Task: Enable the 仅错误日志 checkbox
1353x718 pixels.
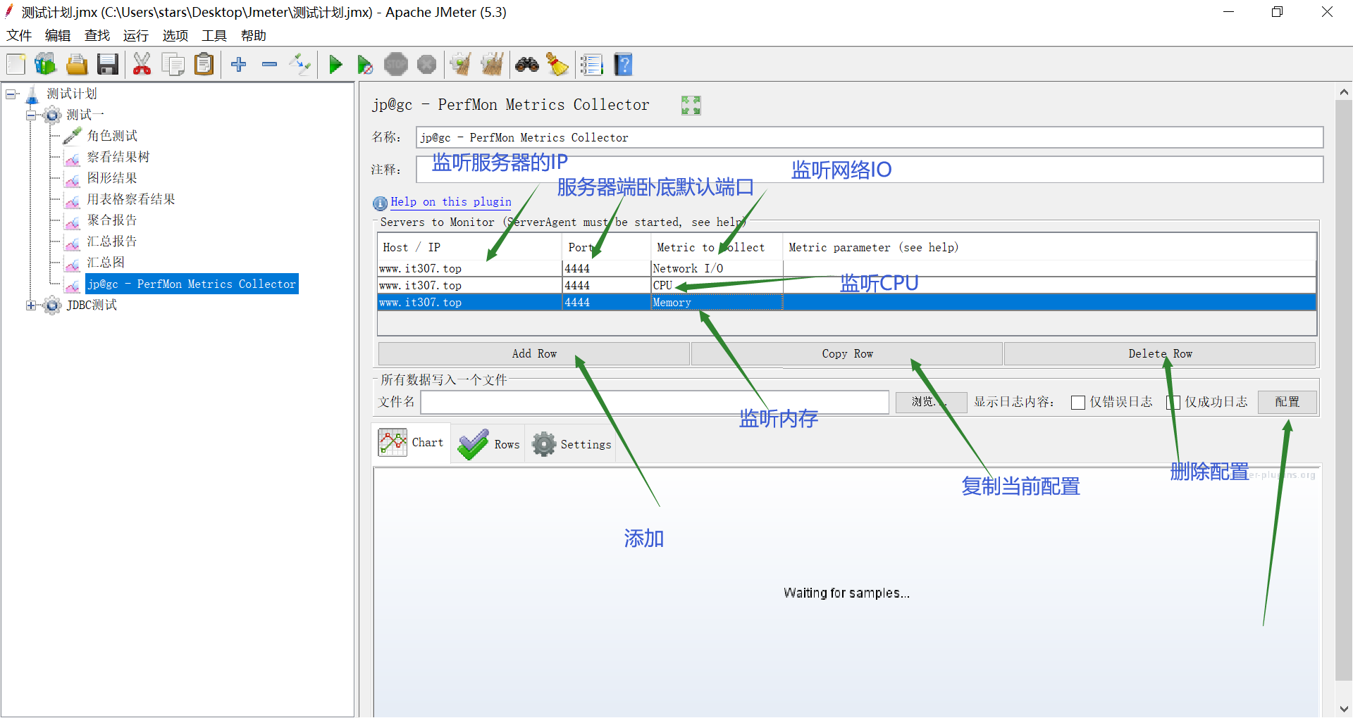Action: tap(1077, 402)
